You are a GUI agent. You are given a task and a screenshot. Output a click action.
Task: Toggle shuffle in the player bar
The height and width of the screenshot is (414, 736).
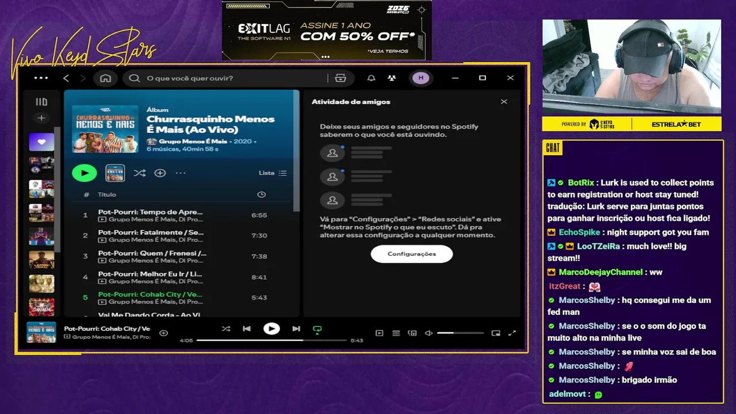(x=226, y=329)
